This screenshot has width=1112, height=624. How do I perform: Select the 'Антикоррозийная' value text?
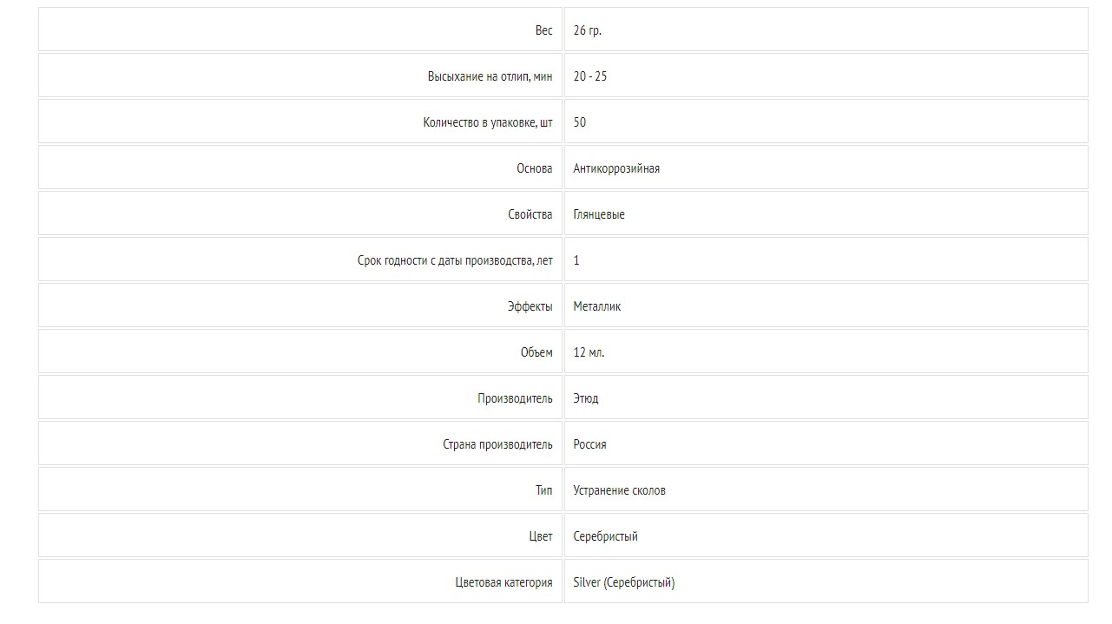616,168
